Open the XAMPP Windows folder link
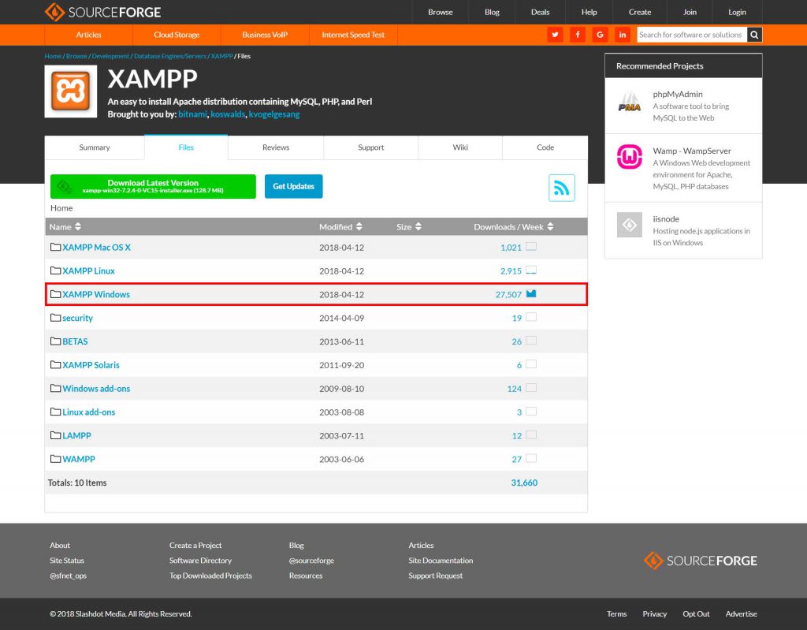 pyautogui.click(x=96, y=294)
